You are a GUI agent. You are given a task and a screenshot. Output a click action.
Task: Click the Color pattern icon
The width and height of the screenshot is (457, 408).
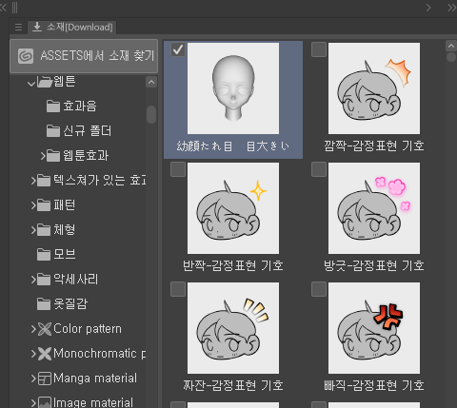click(45, 329)
